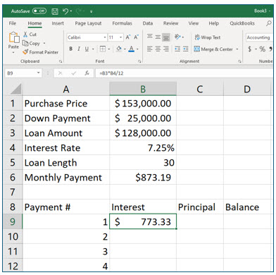Open the Underline style dropdown
Screen dimensions: 276x275
[93, 49]
